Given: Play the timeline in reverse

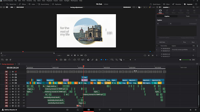Looking at the screenshot, I should tap(71, 55).
